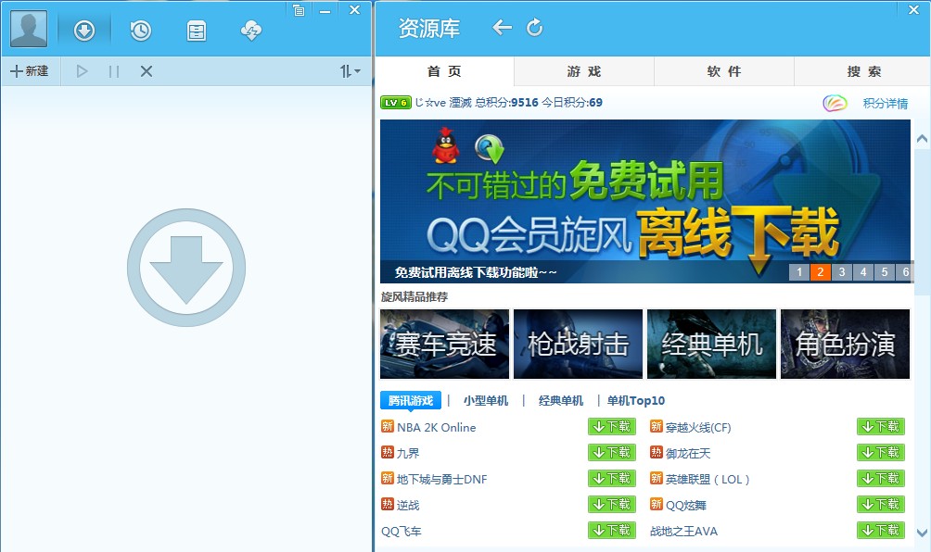Download 英雄联盟 (LOL)
Screen dimensions: 931x552
tap(881, 479)
